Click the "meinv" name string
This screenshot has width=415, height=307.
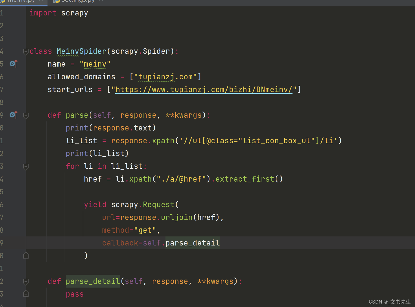(95, 64)
